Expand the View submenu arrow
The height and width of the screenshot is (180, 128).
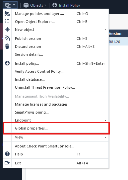click(x=105, y=137)
